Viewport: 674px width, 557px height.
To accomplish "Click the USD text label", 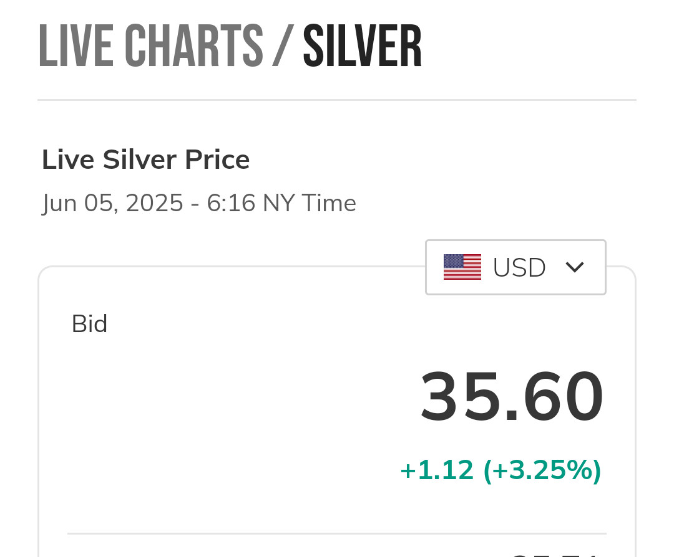I will point(519,267).
